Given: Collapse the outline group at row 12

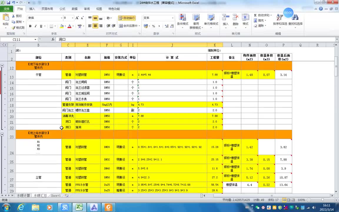Looking at the screenshot, I should tap(2, 65).
